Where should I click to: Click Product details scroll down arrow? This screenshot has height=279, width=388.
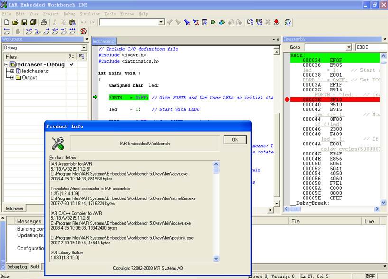[216, 259]
